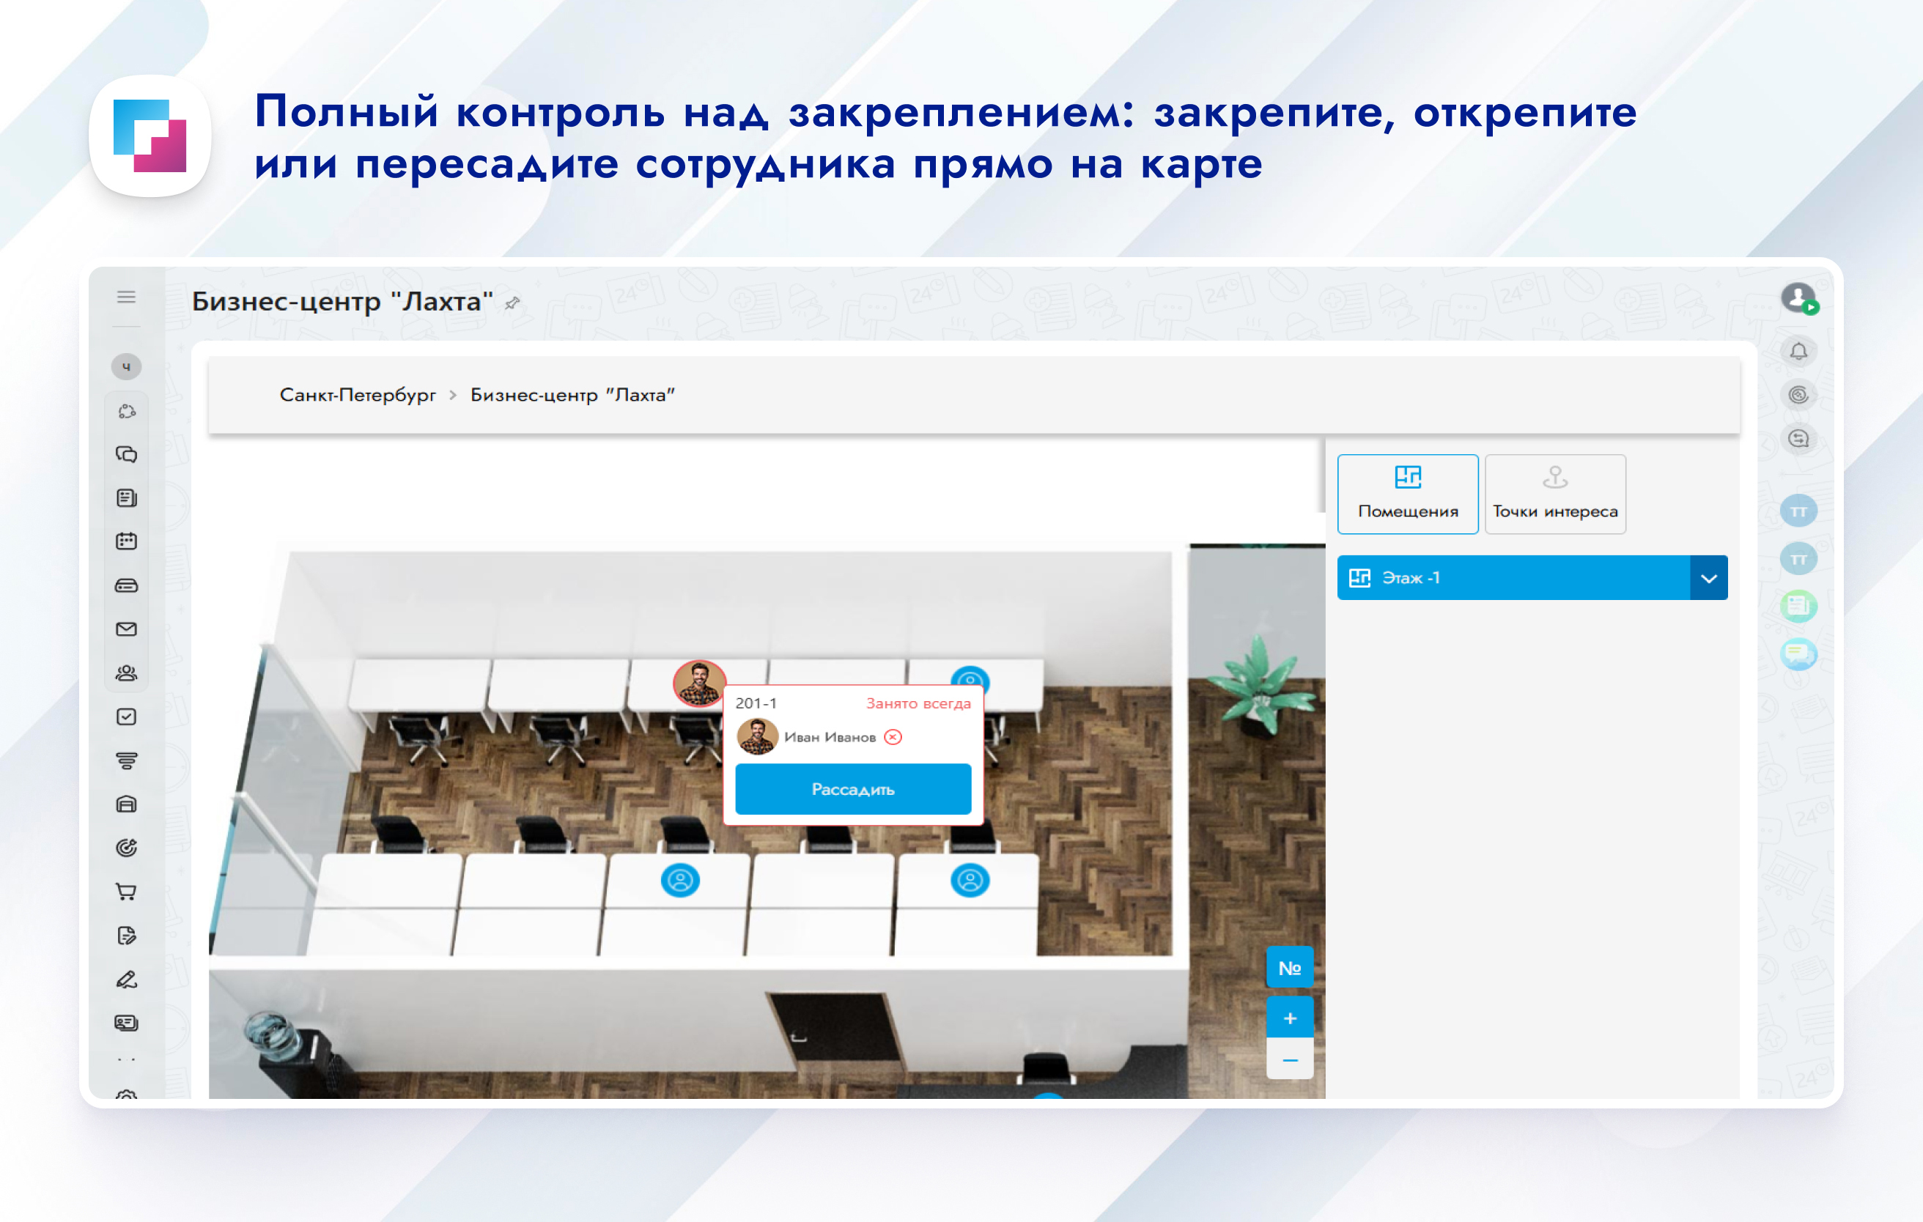
Task: Unassign Иван Иванов with the red x icon
Action: coord(893,738)
